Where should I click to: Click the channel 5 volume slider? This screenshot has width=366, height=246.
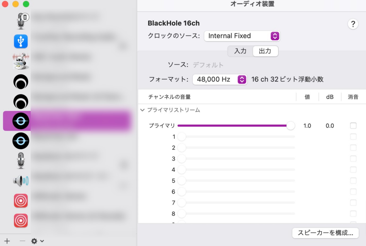[x=236, y=181]
